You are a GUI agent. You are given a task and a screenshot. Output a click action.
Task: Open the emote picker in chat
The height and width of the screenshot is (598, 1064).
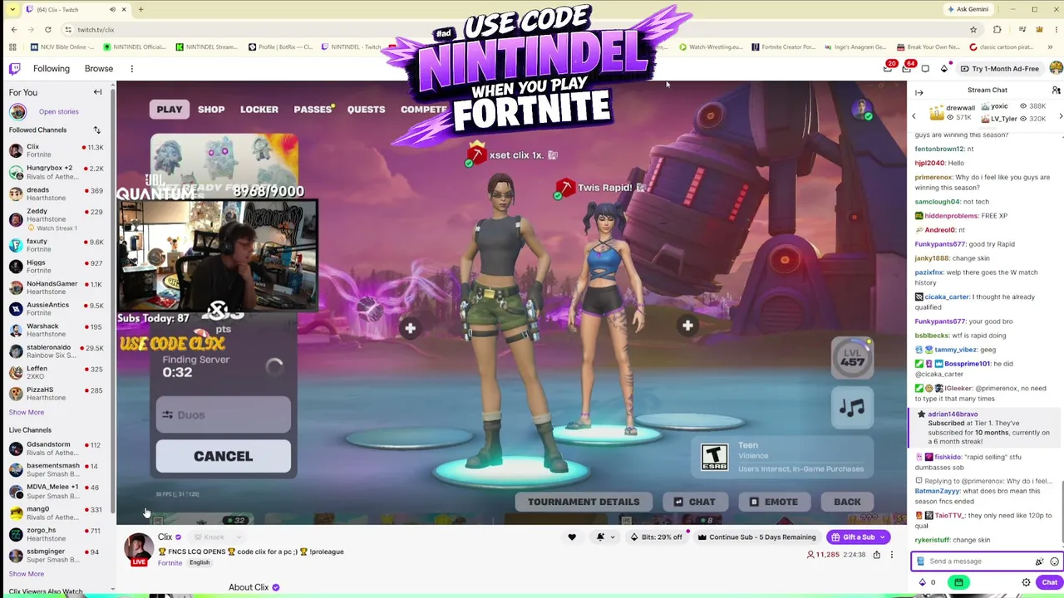[x=1054, y=561]
